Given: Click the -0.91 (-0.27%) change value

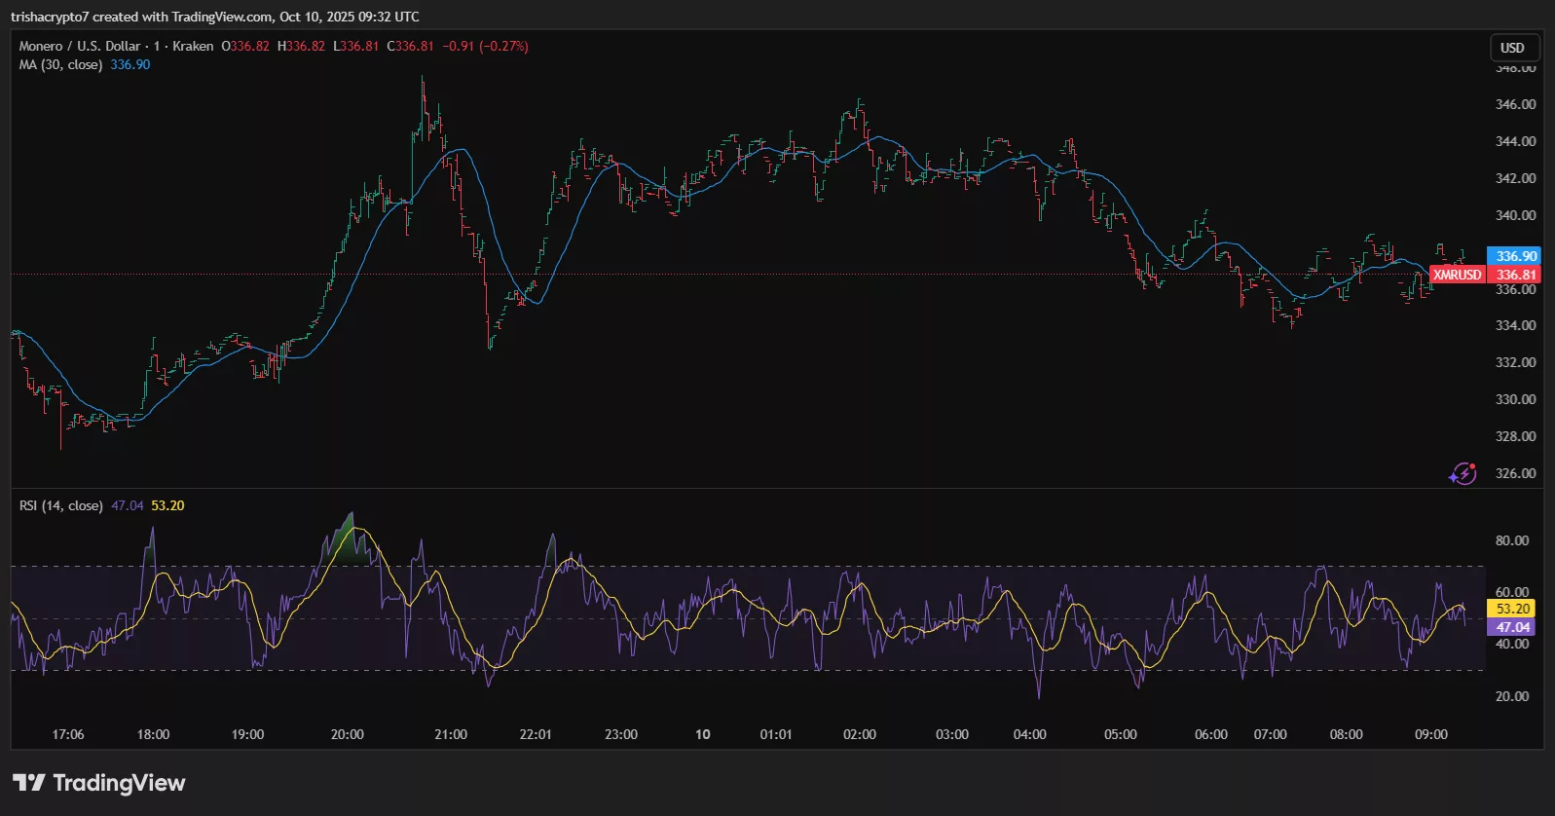Looking at the screenshot, I should click(x=485, y=46).
